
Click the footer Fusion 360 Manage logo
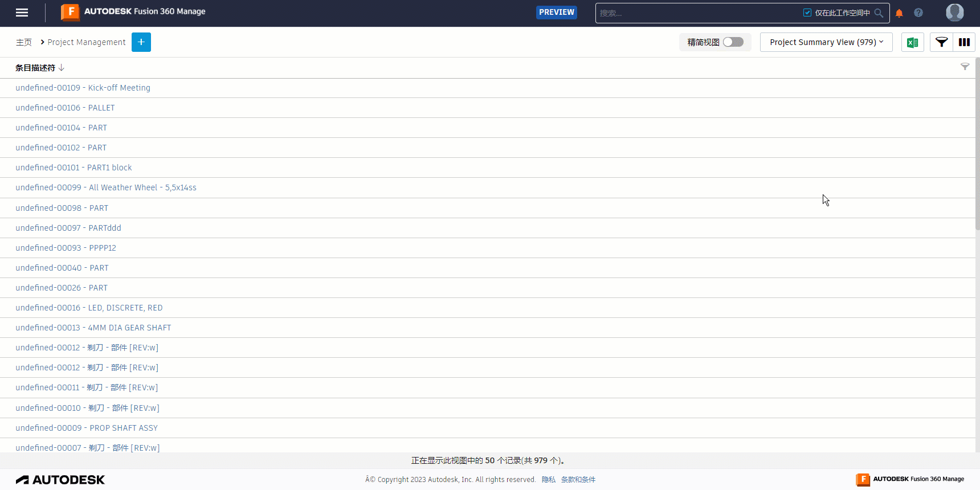click(910, 479)
